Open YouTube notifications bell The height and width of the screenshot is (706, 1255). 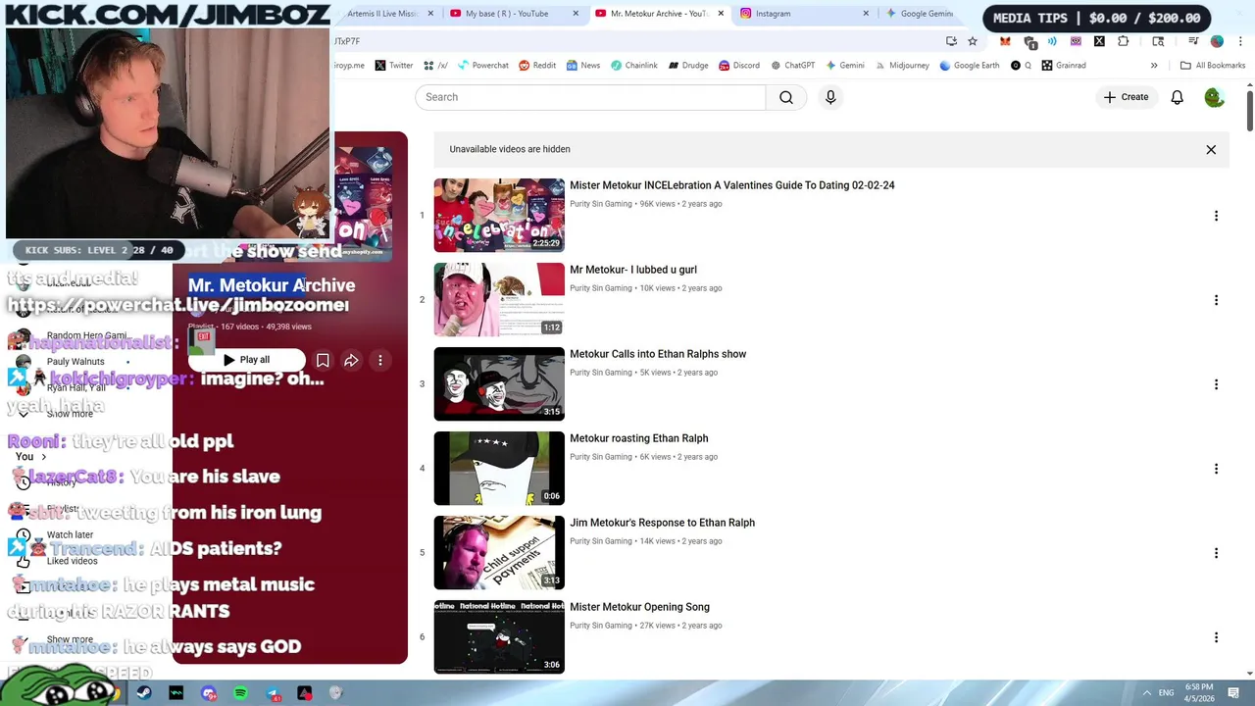pos(1177,97)
